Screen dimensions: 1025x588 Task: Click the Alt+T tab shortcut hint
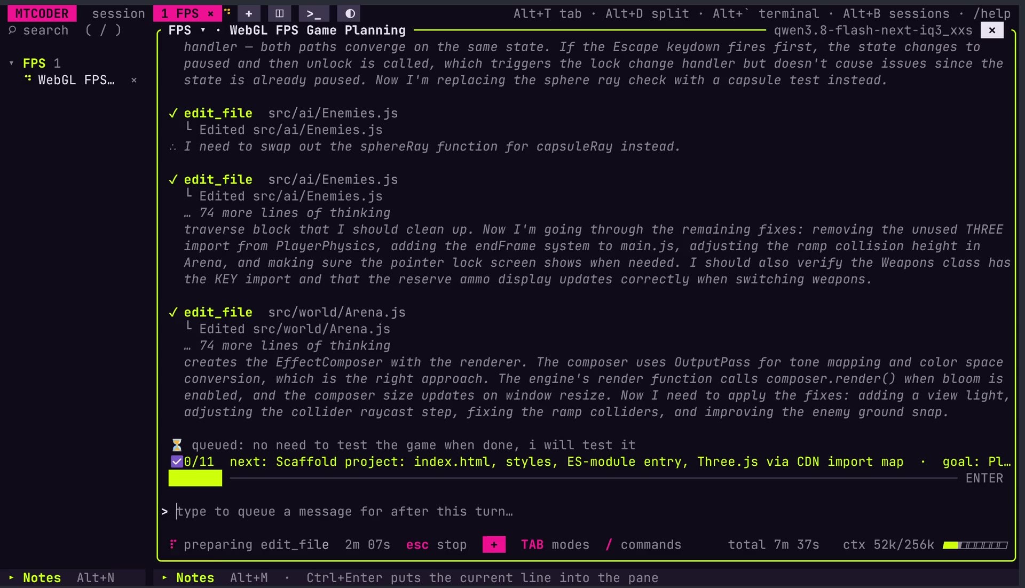point(548,13)
